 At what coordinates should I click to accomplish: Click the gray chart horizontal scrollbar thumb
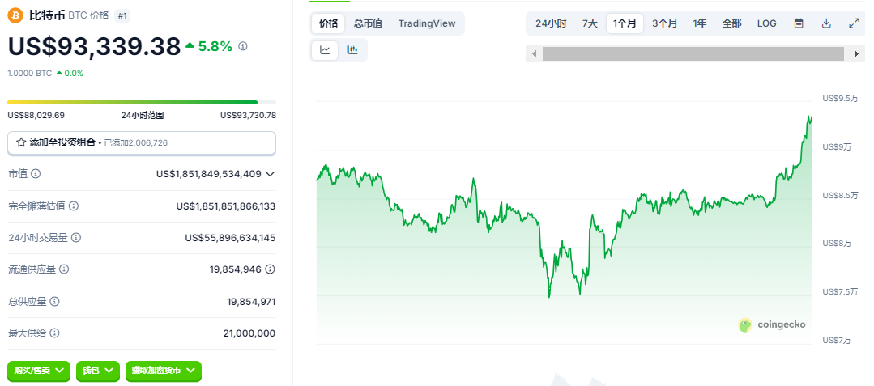point(693,54)
